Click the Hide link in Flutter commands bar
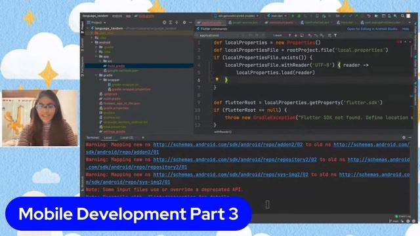Screen dimensions: 420x236 coord(406,29)
